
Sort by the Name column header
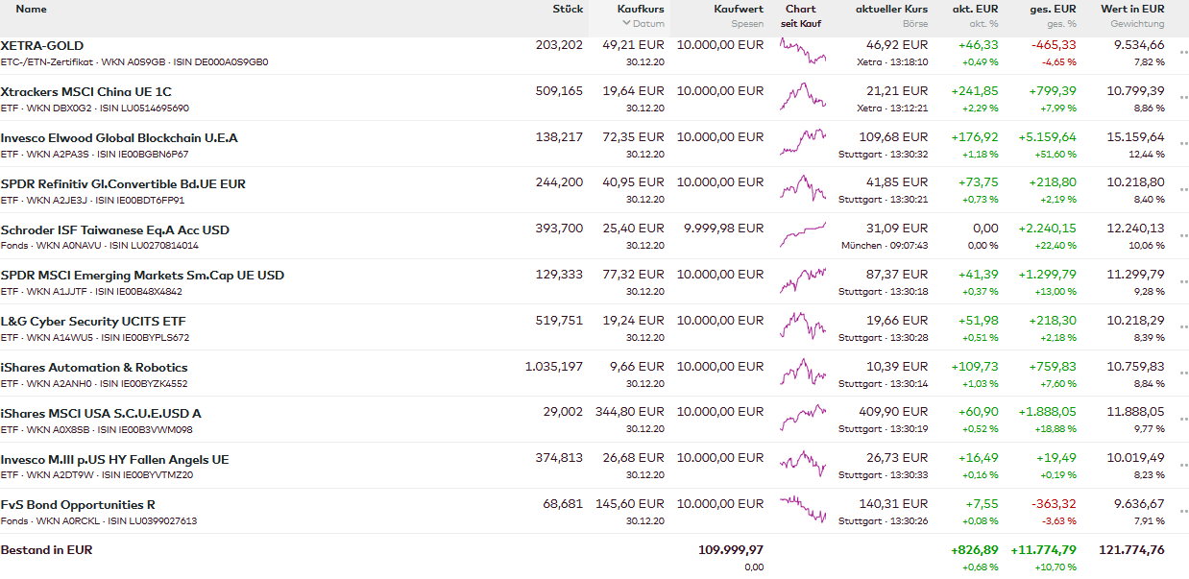click(31, 10)
